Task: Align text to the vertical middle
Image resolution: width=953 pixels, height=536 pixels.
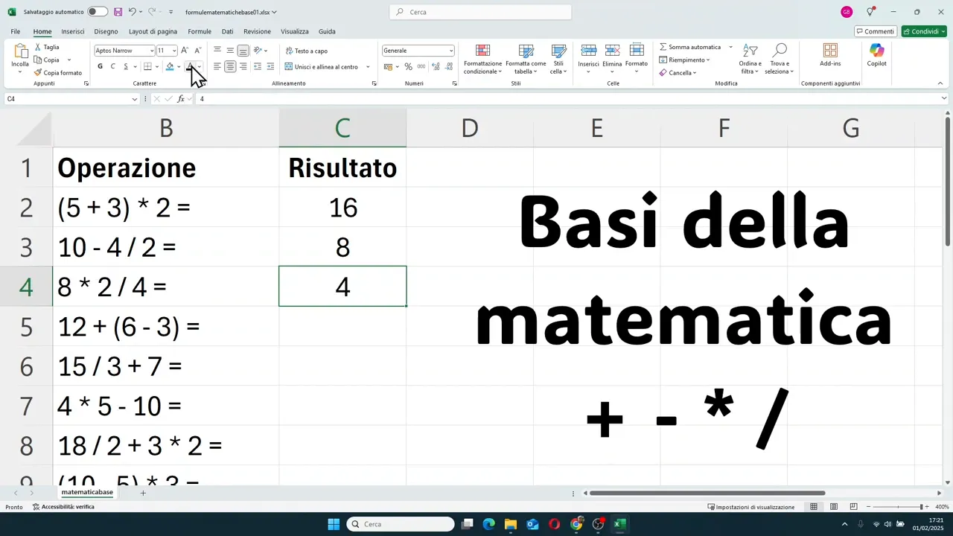Action: coord(230,51)
